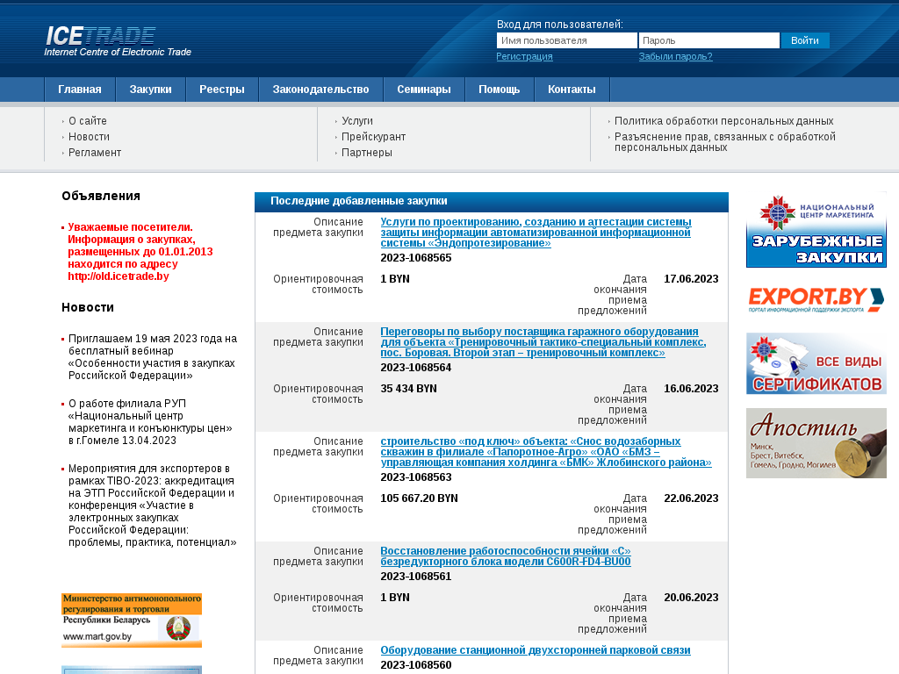
Task: Open the Новости submenu link
Action: pos(89,137)
